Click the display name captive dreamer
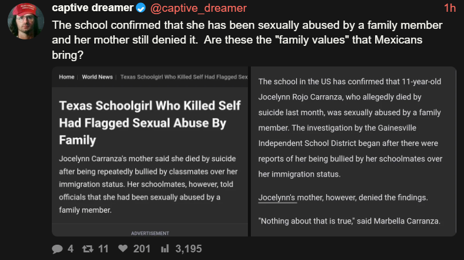This screenshot has height=260, width=464. coord(92,8)
